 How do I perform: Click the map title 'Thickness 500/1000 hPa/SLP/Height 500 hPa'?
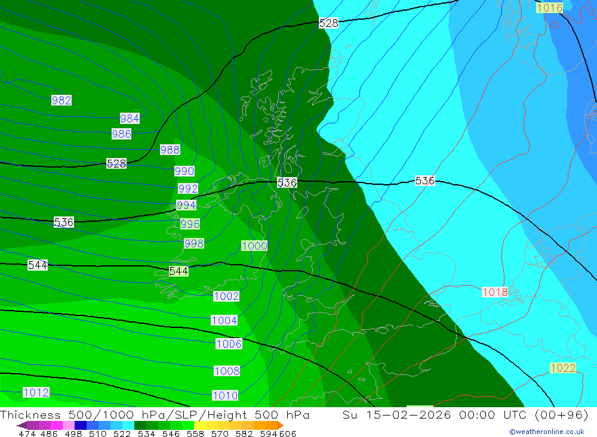click(155, 414)
